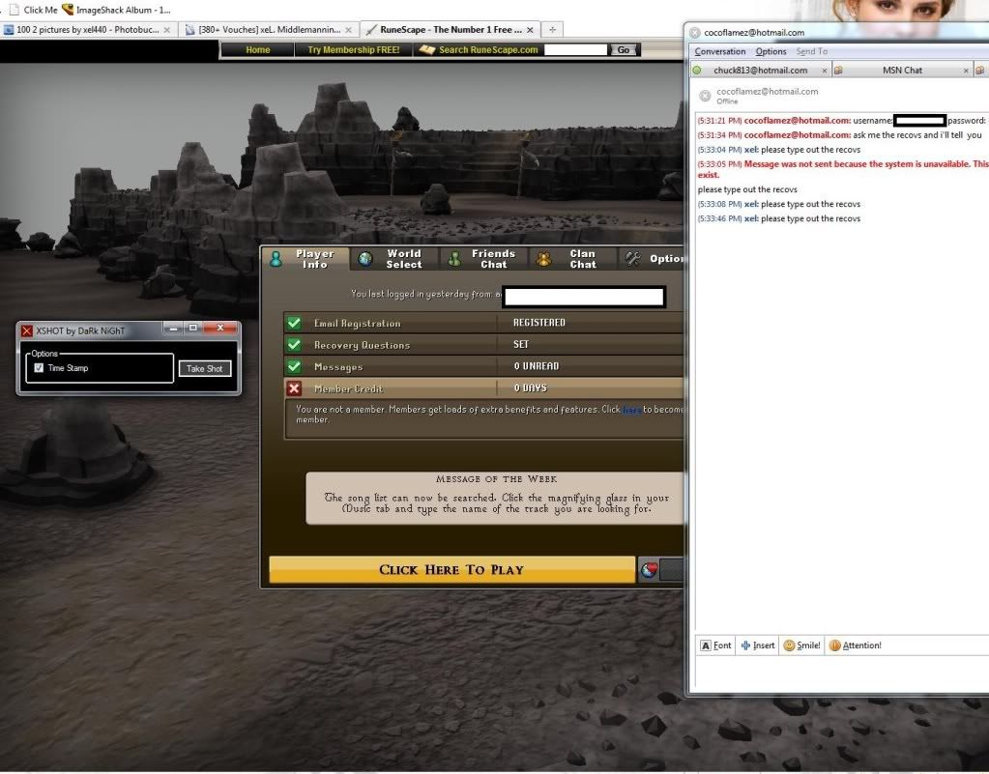The width and height of the screenshot is (989, 774).
Task: Click the Click Me bookmark label
Action: 41,10
